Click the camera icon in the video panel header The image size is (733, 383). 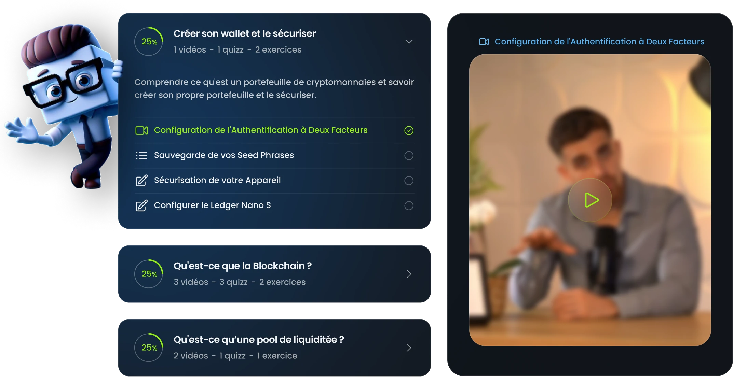coord(484,42)
